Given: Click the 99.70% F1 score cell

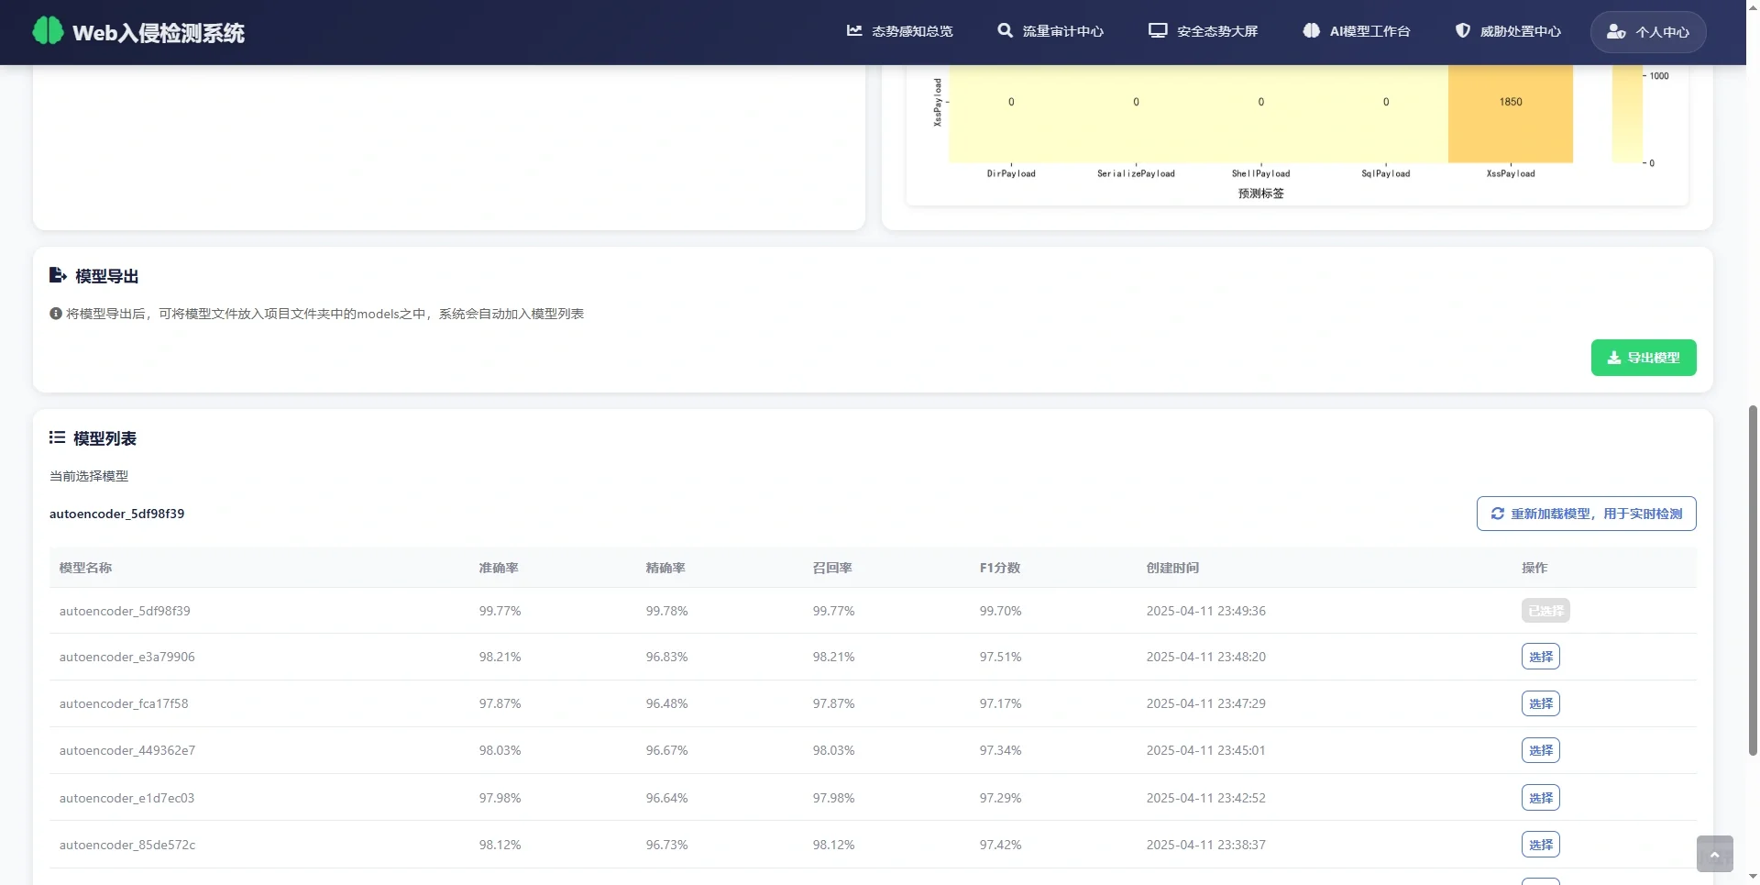Looking at the screenshot, I should click(1000, 611).
